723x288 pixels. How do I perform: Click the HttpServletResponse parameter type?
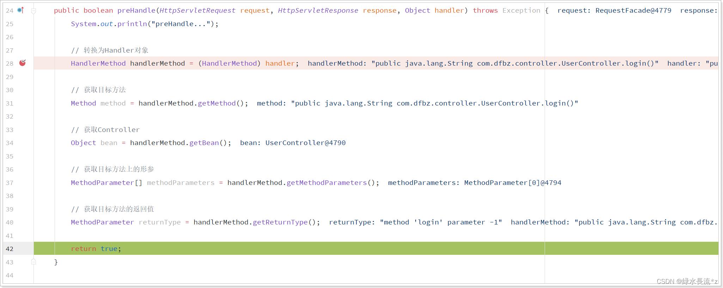click(x=318, y=11)
